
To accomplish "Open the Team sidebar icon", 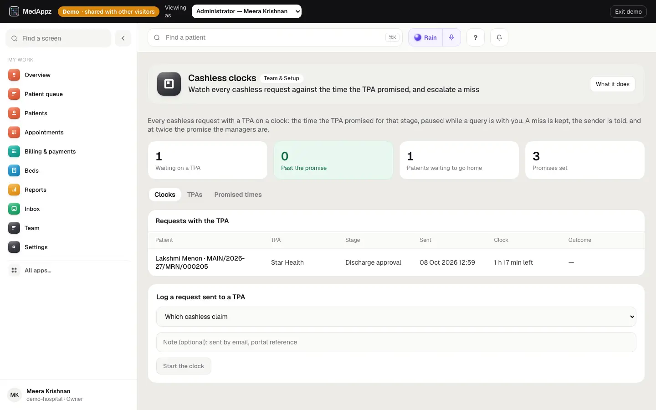I will point(14,228).
